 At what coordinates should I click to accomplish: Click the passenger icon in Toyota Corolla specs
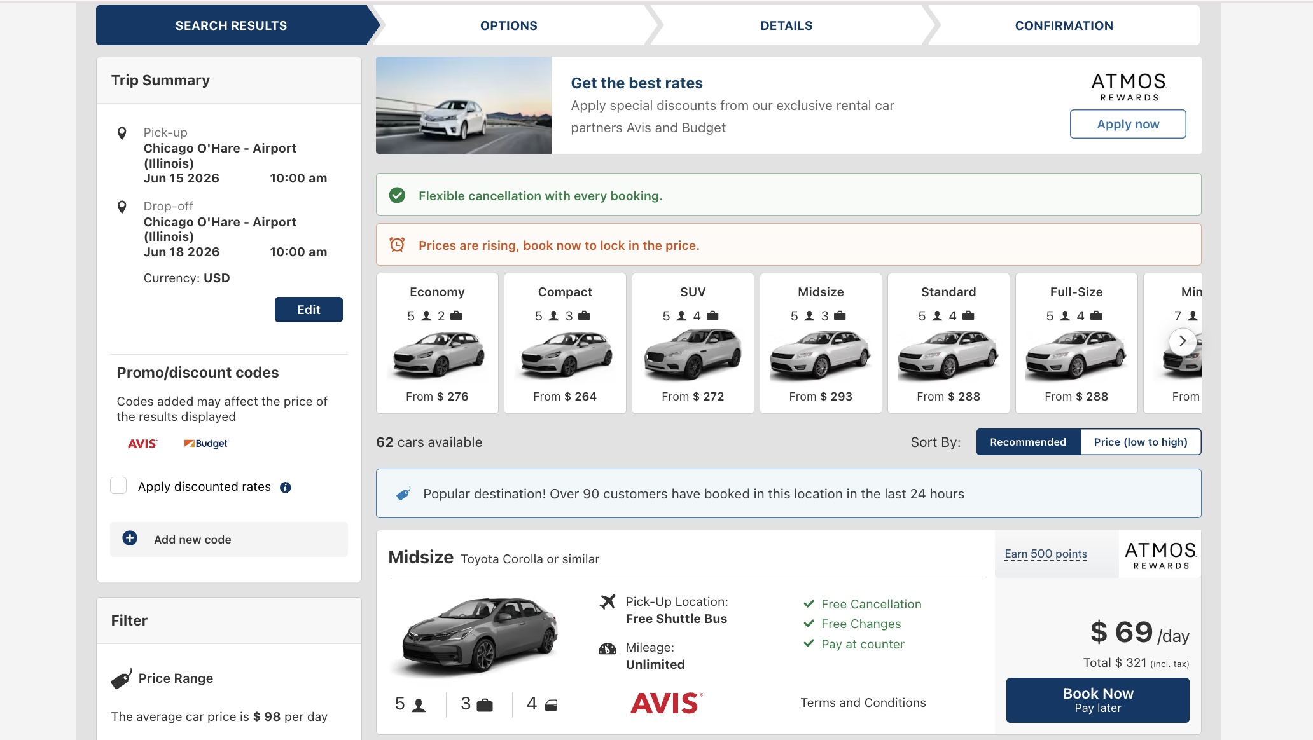pyautogui.click(x=419, y=705)
